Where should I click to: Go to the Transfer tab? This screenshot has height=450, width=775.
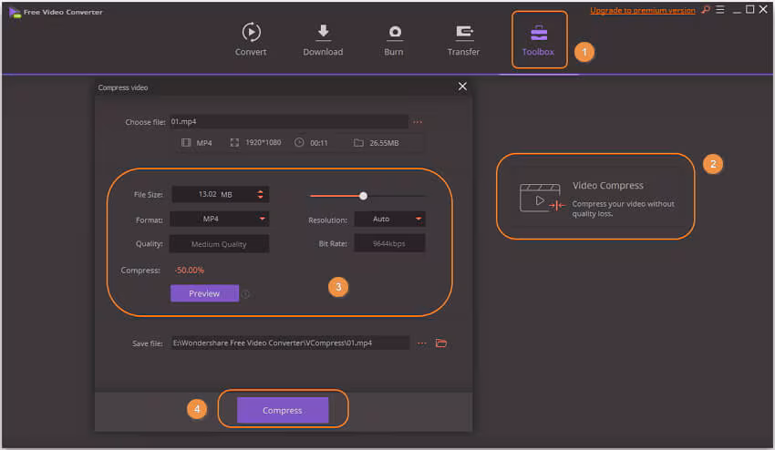(463, 39)
